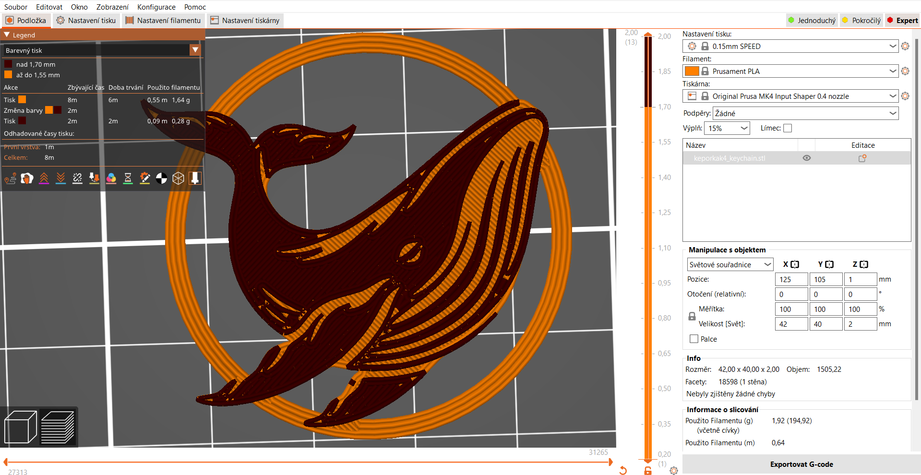
Task: Toggle print pauses hourglass icon
Action: [x=128, y=178]
